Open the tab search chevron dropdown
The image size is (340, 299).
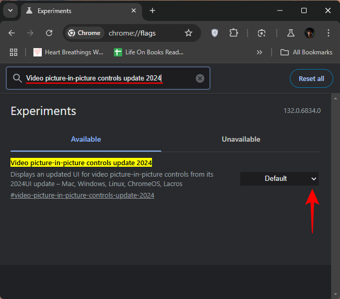(10, 10)
